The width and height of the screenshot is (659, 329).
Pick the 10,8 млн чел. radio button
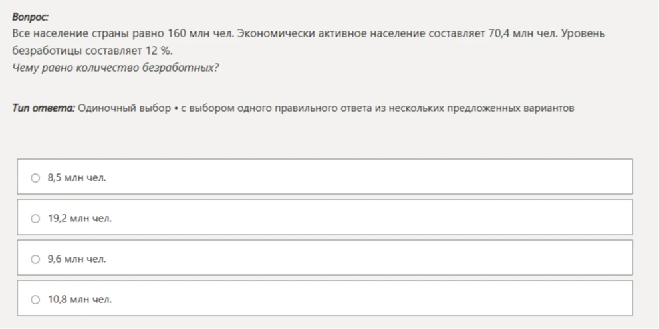point(35,300)
